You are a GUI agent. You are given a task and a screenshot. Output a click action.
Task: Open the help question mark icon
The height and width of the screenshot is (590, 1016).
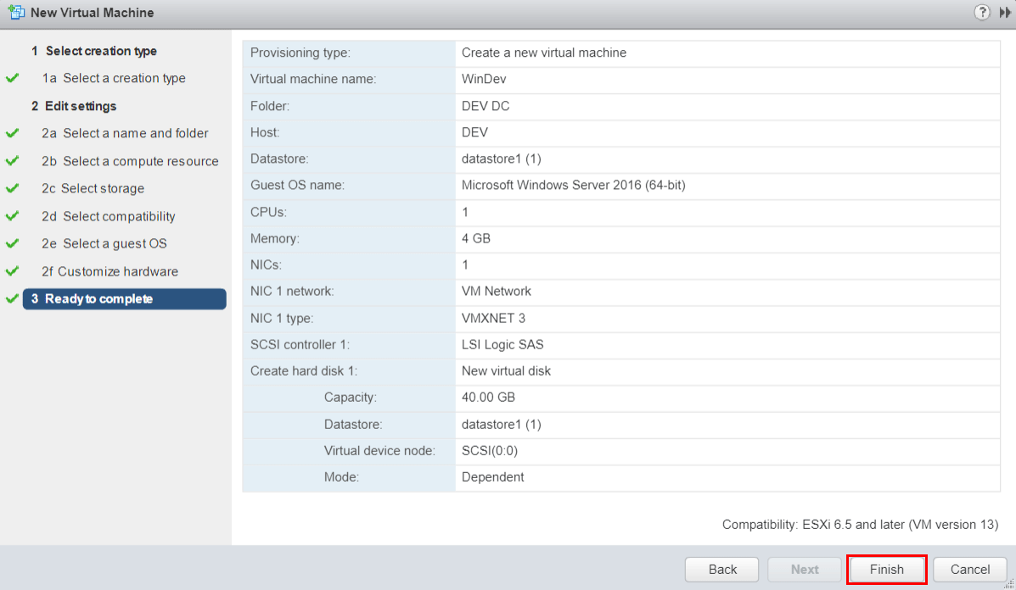pos(982,12)
